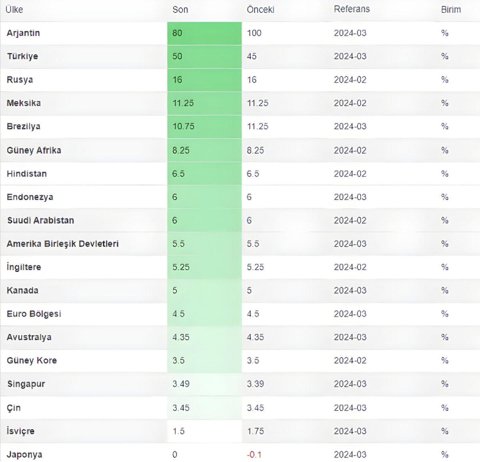Screen dimensions: 480x462
Task: Open the Arjantin country link
Action: [x=23, y=33]
